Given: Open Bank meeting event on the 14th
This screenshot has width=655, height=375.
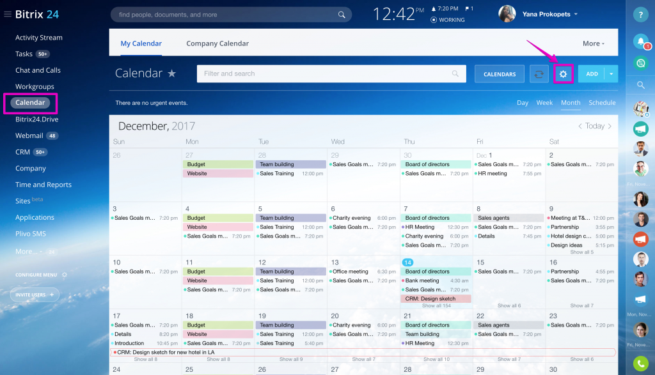Looking at the screenshot, I should [436, 280].
